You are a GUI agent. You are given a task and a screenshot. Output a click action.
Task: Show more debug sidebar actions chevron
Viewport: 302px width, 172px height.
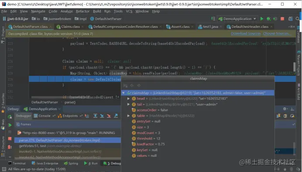click(x=10, y=157)
